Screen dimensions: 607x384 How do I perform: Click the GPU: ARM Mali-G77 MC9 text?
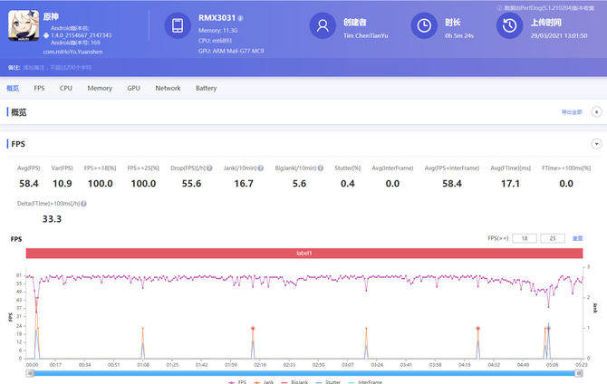pos(231,51)
